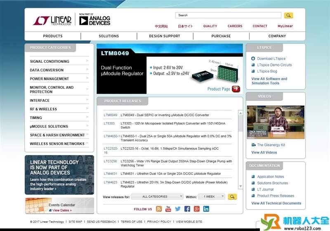Open the PURCHASE menu

[221, 36]
